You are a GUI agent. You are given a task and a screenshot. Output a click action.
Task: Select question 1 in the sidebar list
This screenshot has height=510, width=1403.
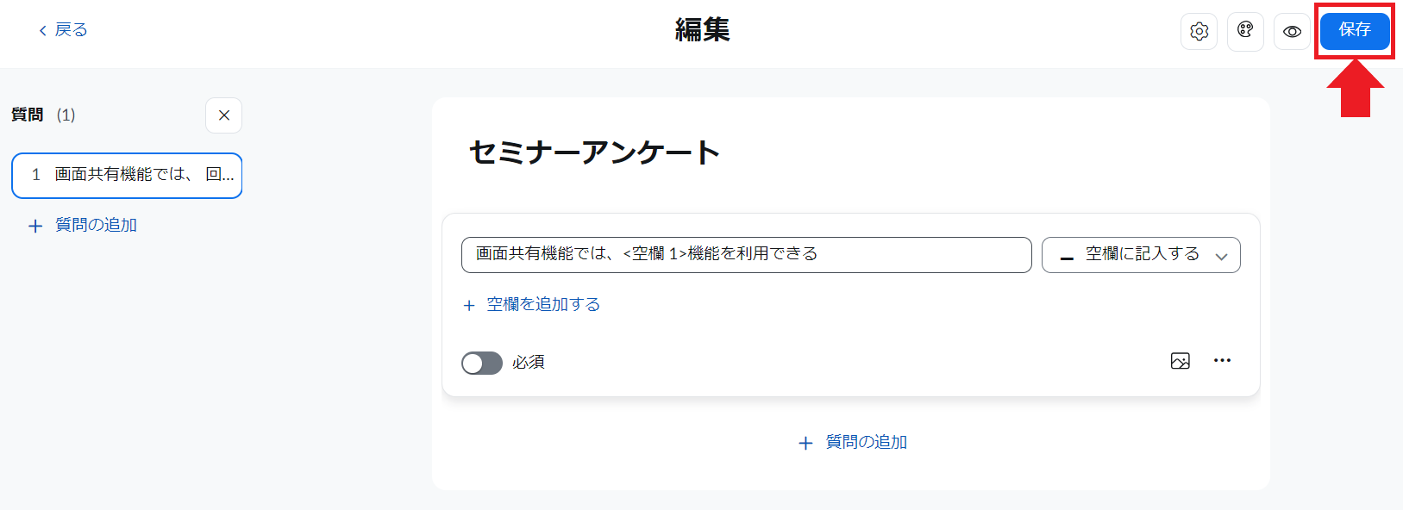127,175
